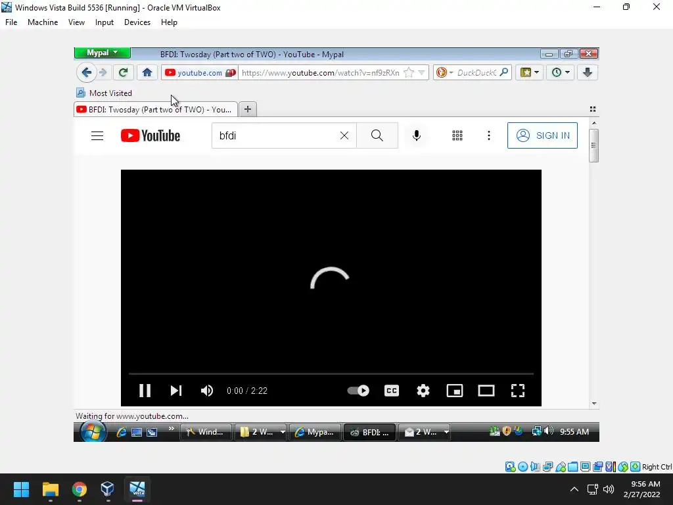The height and width of the screenshot is (505, 673).
Task: Toggle closed captions CC
Action: coord(392,391)
